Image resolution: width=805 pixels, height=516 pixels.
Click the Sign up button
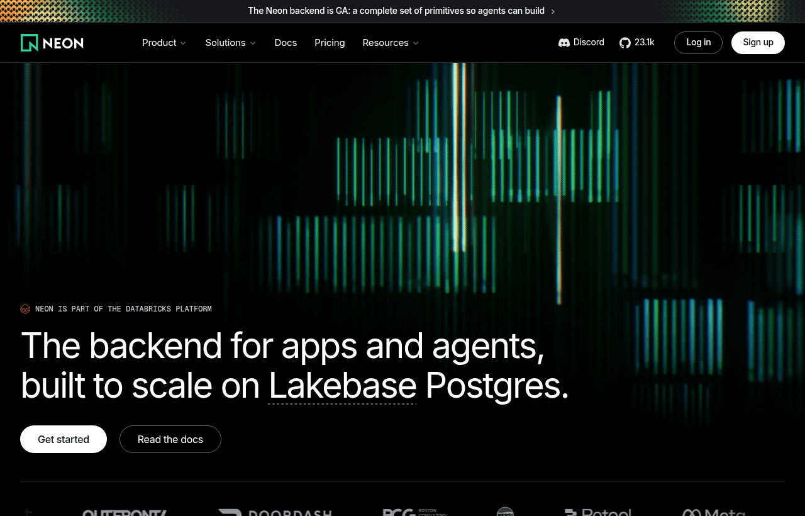[758, 43]
